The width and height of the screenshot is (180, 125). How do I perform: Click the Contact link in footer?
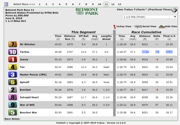pyautogui.click(x=61, y=123)
